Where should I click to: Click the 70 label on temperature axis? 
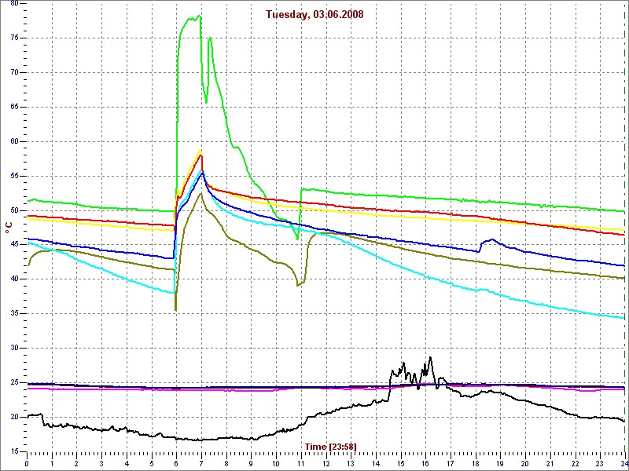tap(14, 72)
